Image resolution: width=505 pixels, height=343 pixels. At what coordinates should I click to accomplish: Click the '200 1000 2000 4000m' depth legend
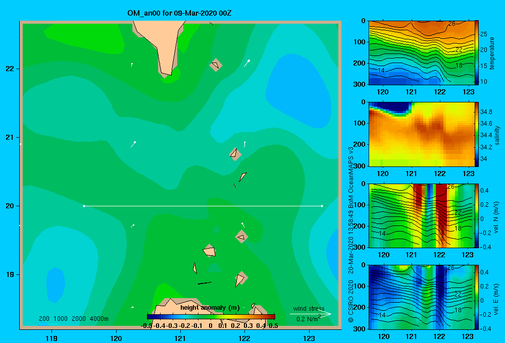[73, 319]
